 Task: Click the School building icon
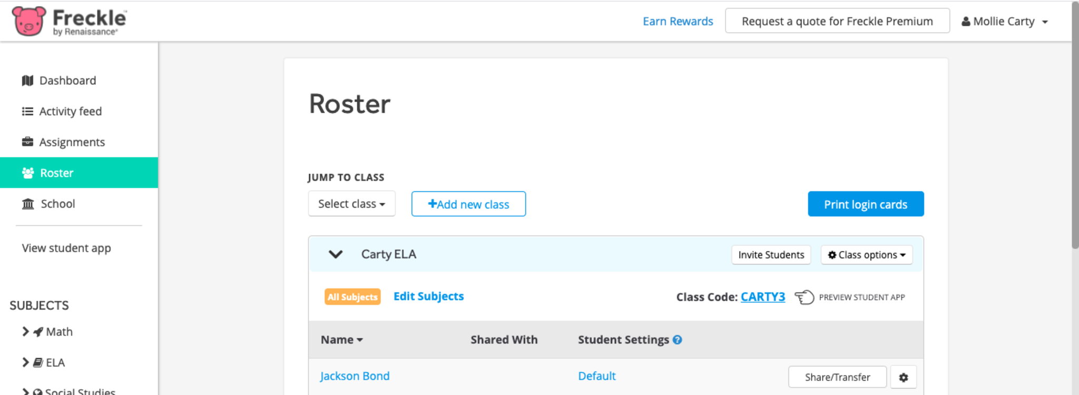tap(28, 204)
